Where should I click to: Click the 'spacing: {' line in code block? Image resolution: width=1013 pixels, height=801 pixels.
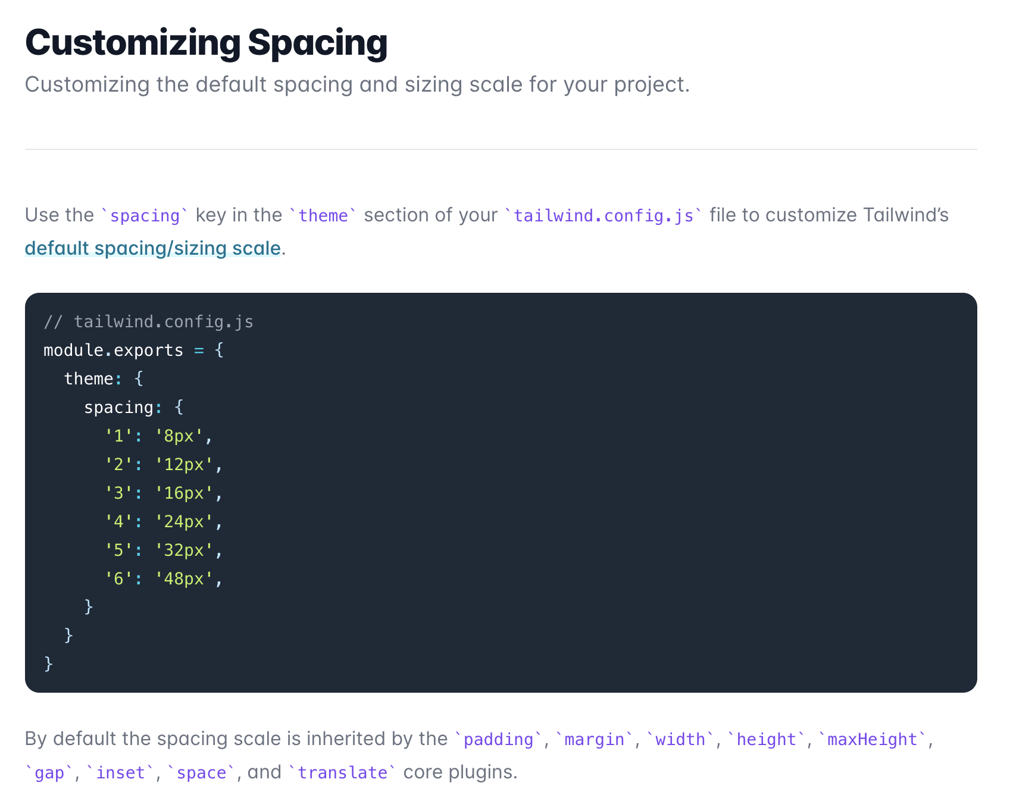133,408
